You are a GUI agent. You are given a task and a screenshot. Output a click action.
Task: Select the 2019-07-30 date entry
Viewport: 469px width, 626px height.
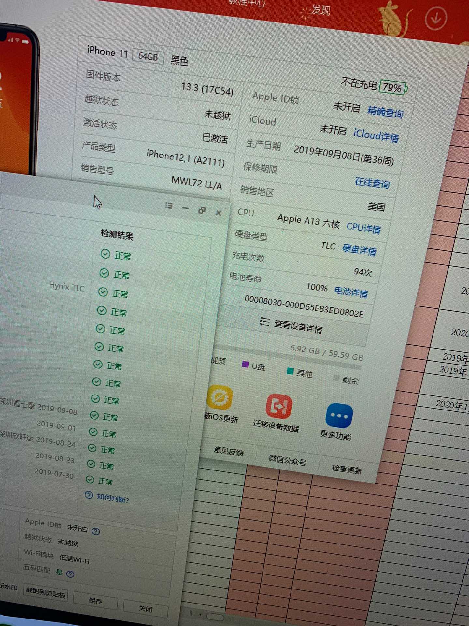(54, 473)
